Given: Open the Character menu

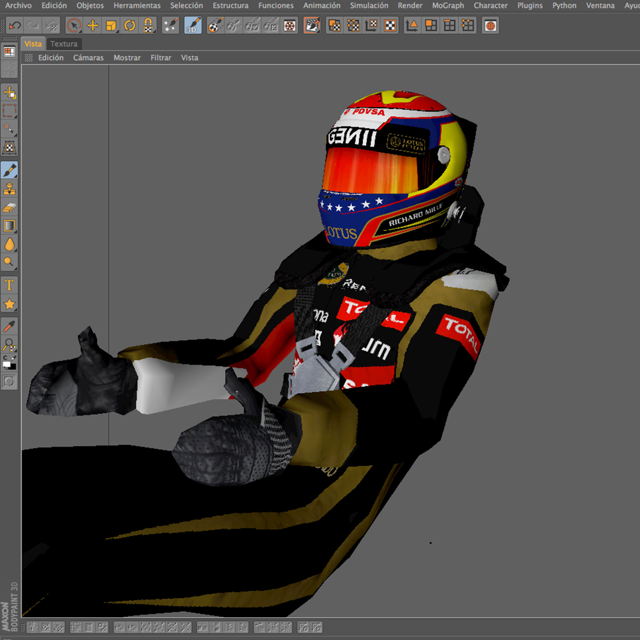Looking at the screenshot, I should click(490, 6).
